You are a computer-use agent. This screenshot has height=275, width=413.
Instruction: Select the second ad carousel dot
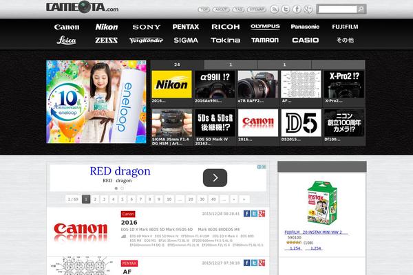point(122,188)
